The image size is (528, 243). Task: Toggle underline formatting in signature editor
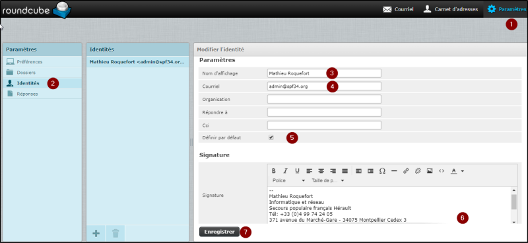click(297, 171)
